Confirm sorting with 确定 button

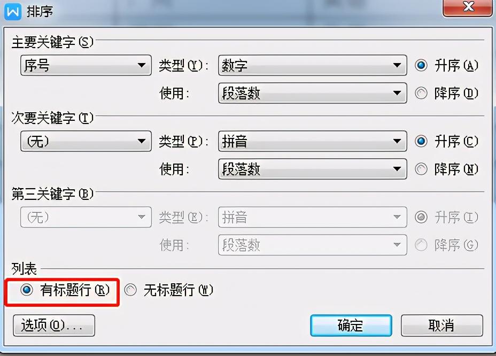(x=351, y=326)
